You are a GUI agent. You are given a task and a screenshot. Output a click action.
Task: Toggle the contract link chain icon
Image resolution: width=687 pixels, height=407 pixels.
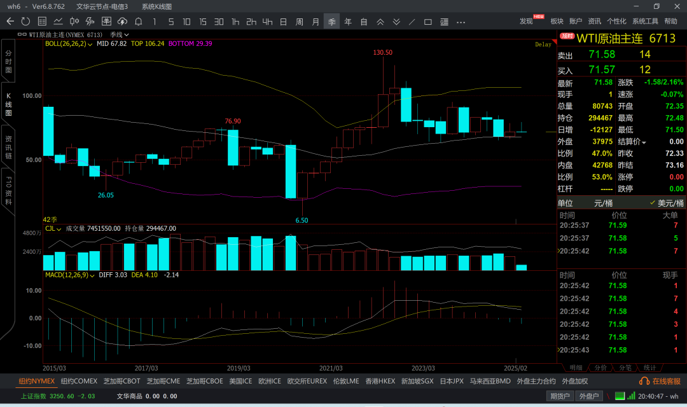[23, 34]
